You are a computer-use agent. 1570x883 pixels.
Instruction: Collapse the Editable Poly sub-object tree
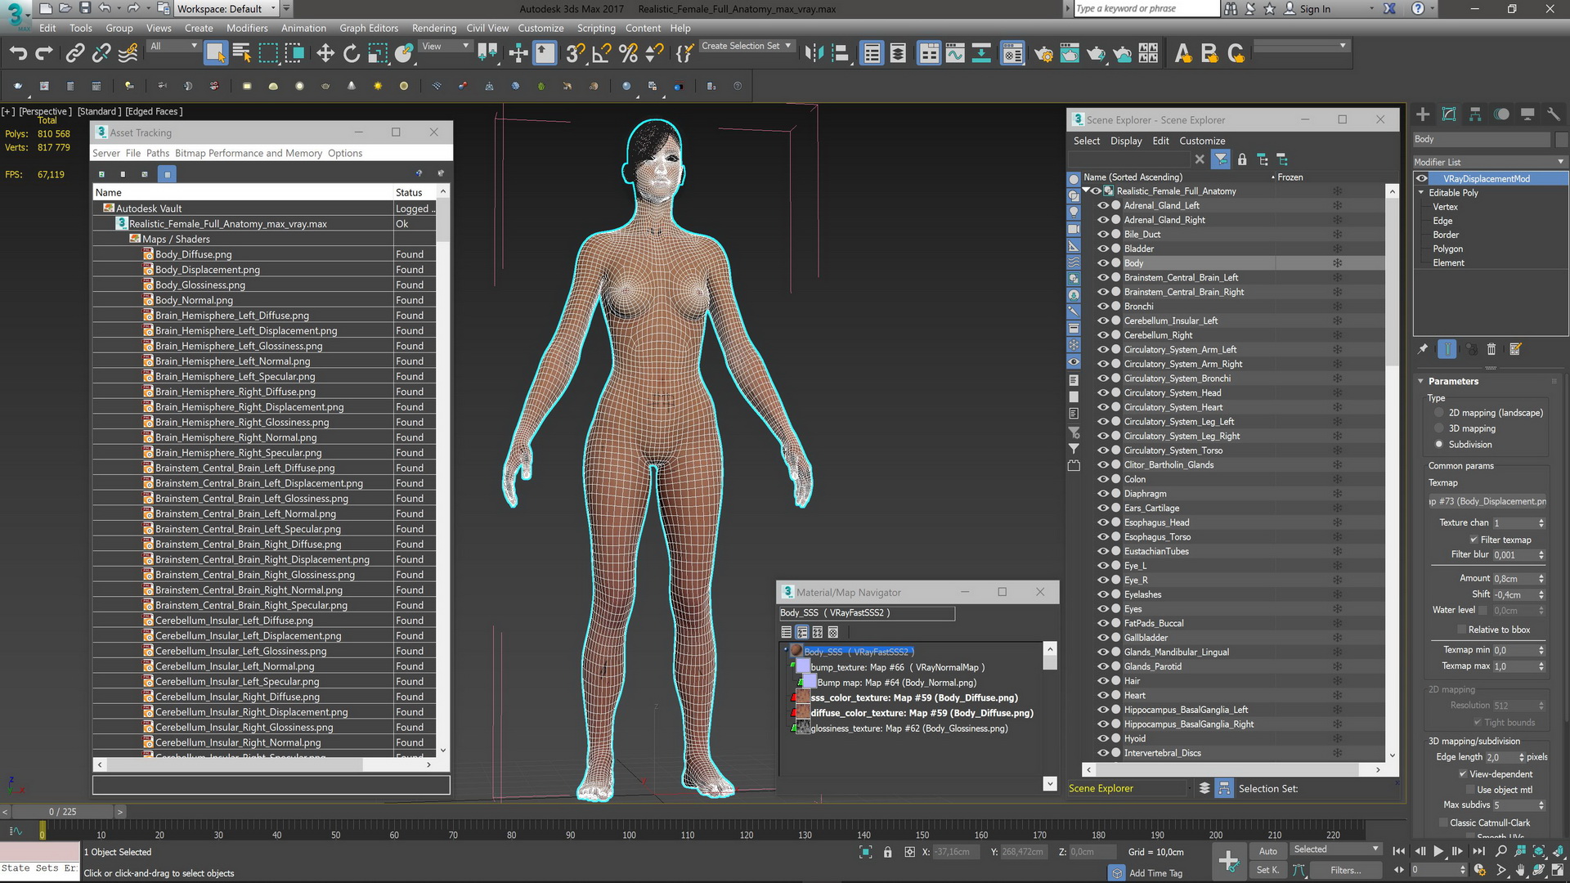click(1421, 193)
